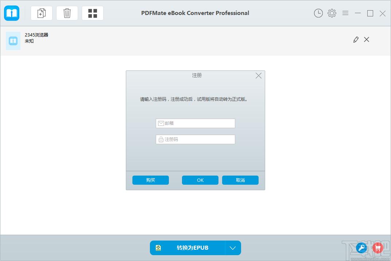Focus the 邮箱 email input field
The height and width of the screenshot is (261, 391).
(195, 123)
